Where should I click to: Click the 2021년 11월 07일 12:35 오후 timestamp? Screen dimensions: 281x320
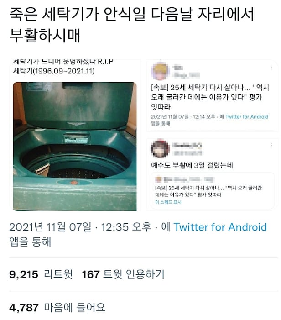pos(80,227)
